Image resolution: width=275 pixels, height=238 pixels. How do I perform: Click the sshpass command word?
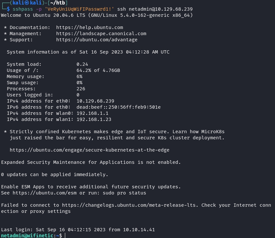tap(23, 9)
